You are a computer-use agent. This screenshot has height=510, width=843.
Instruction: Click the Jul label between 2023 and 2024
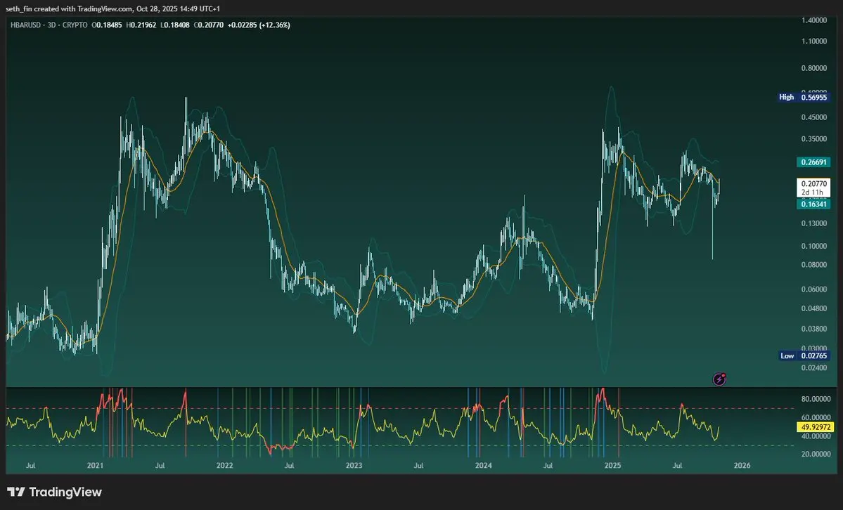click(x=418, y=466)
